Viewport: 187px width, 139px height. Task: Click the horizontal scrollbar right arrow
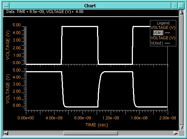tap(176, 133)
